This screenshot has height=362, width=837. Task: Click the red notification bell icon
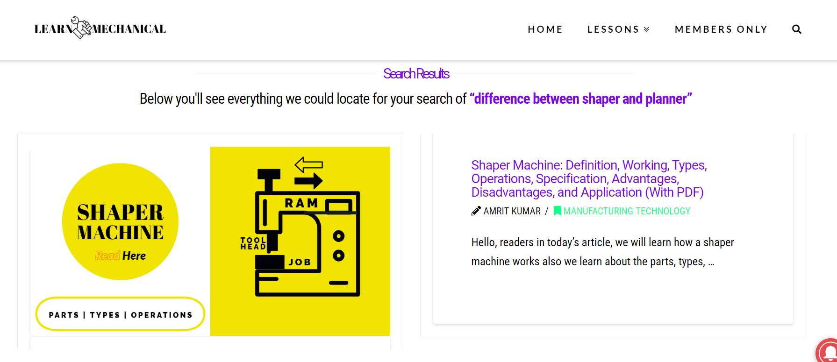tap(827, 351)
